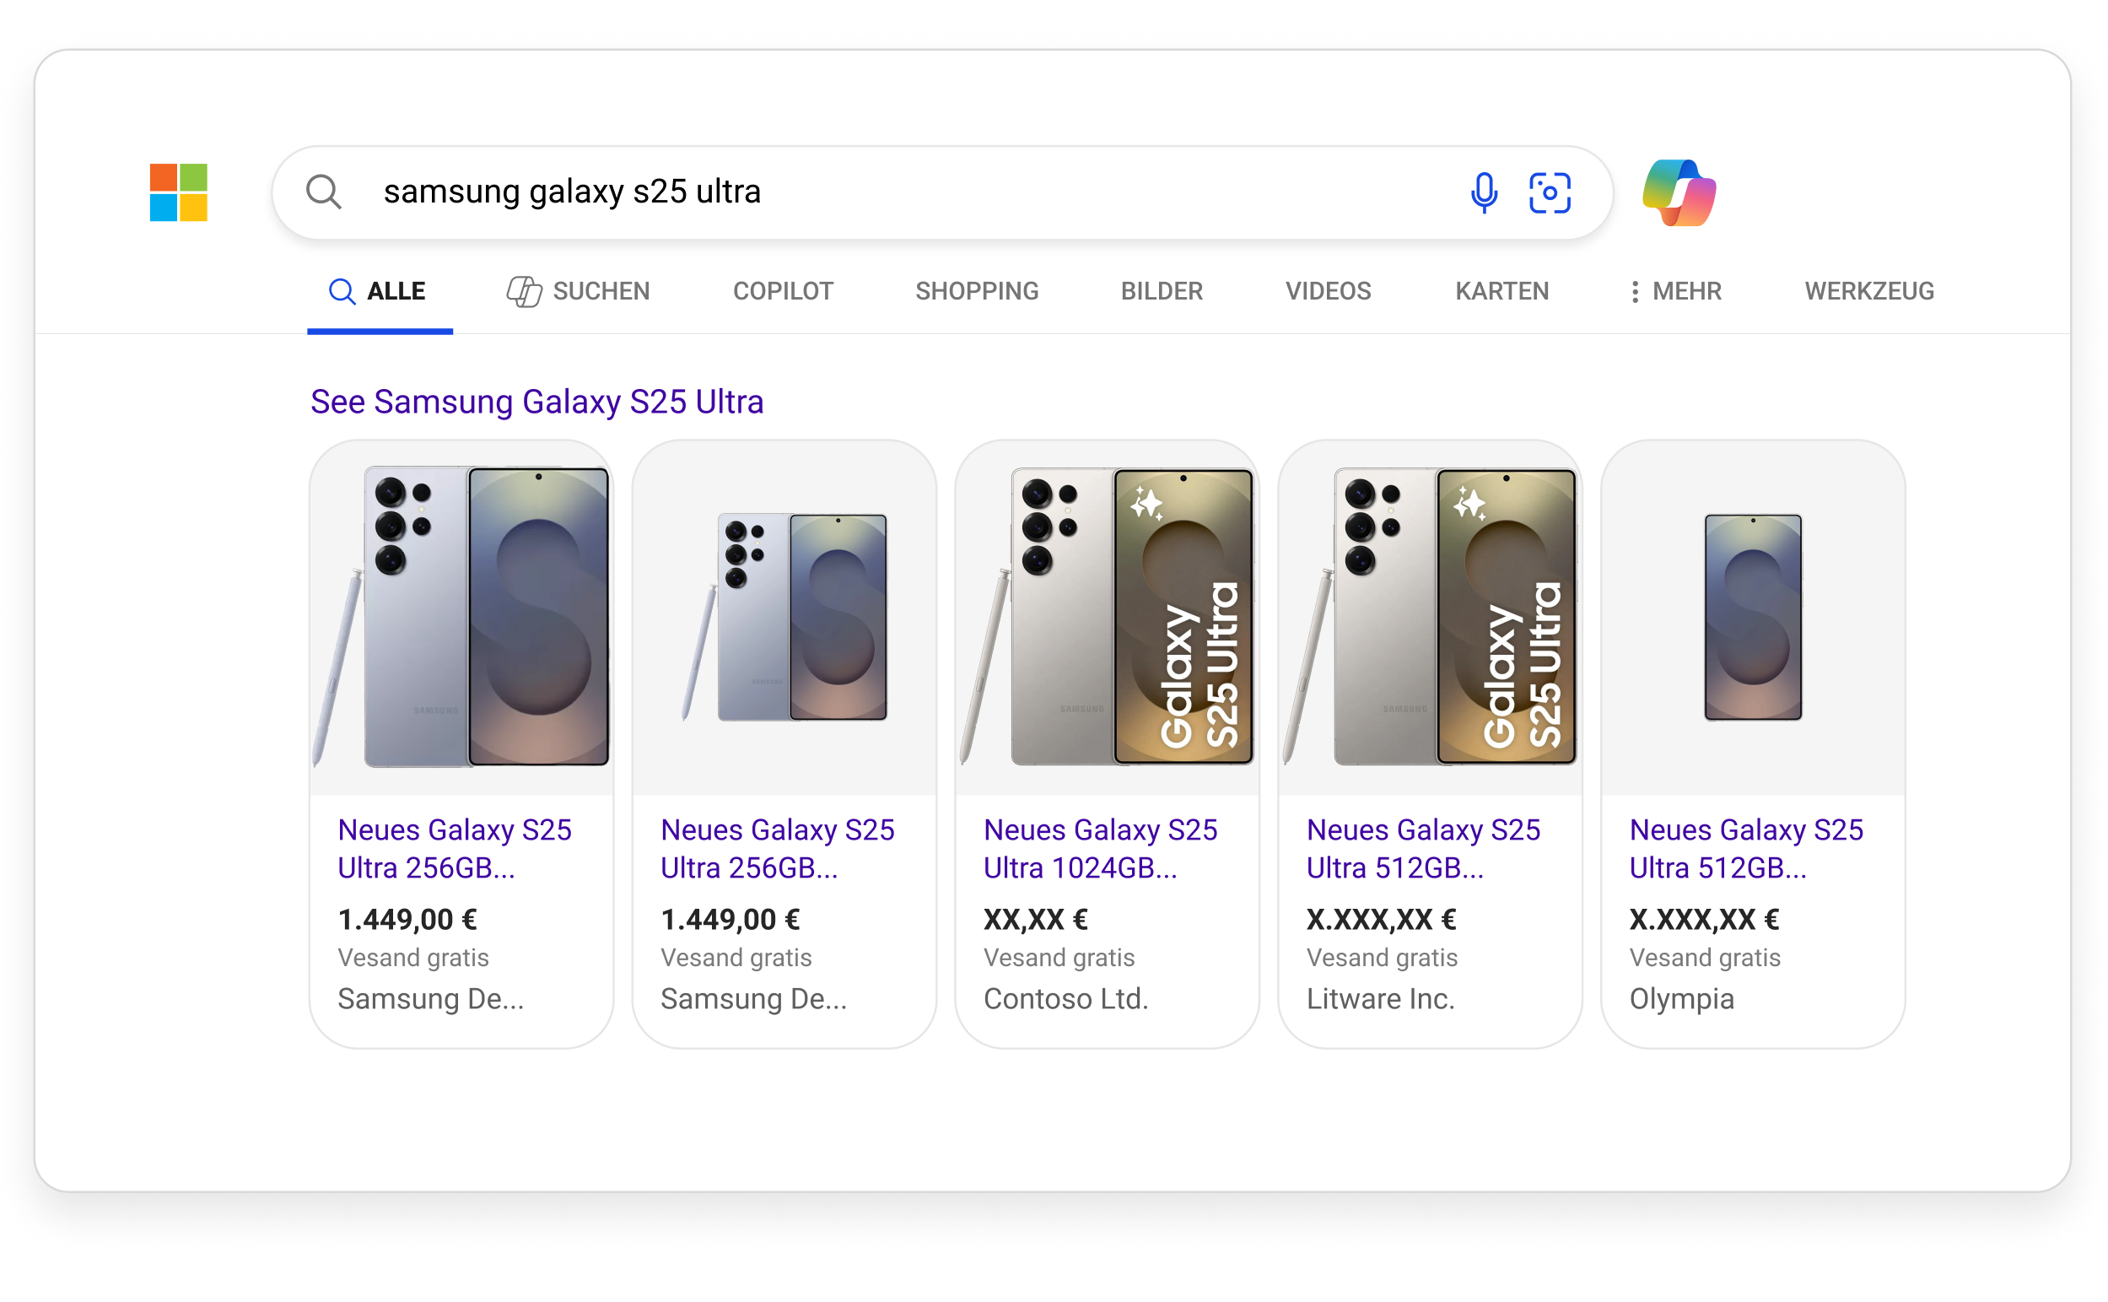Click the magnifier icon on the Alle tab
The height and width of the screenshot is (1302, 2108).
(x=342, y=292)
